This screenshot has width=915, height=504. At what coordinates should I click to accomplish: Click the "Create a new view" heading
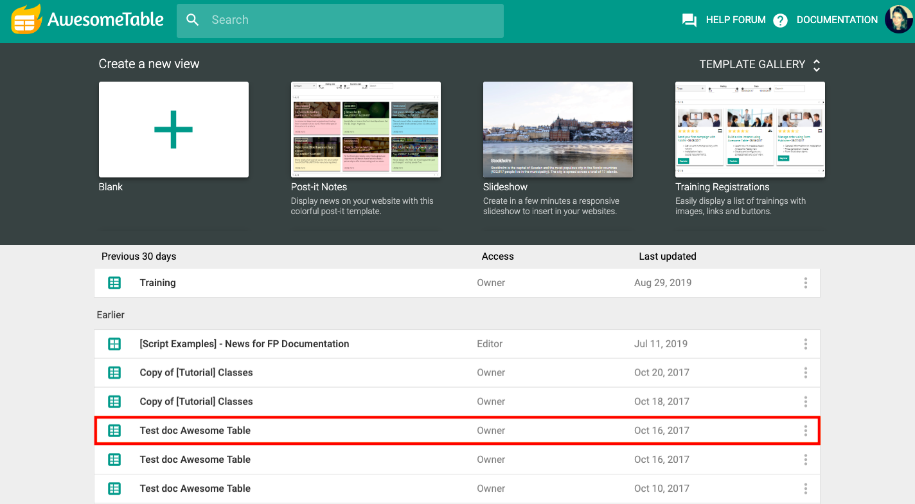(x=149, y=64)
